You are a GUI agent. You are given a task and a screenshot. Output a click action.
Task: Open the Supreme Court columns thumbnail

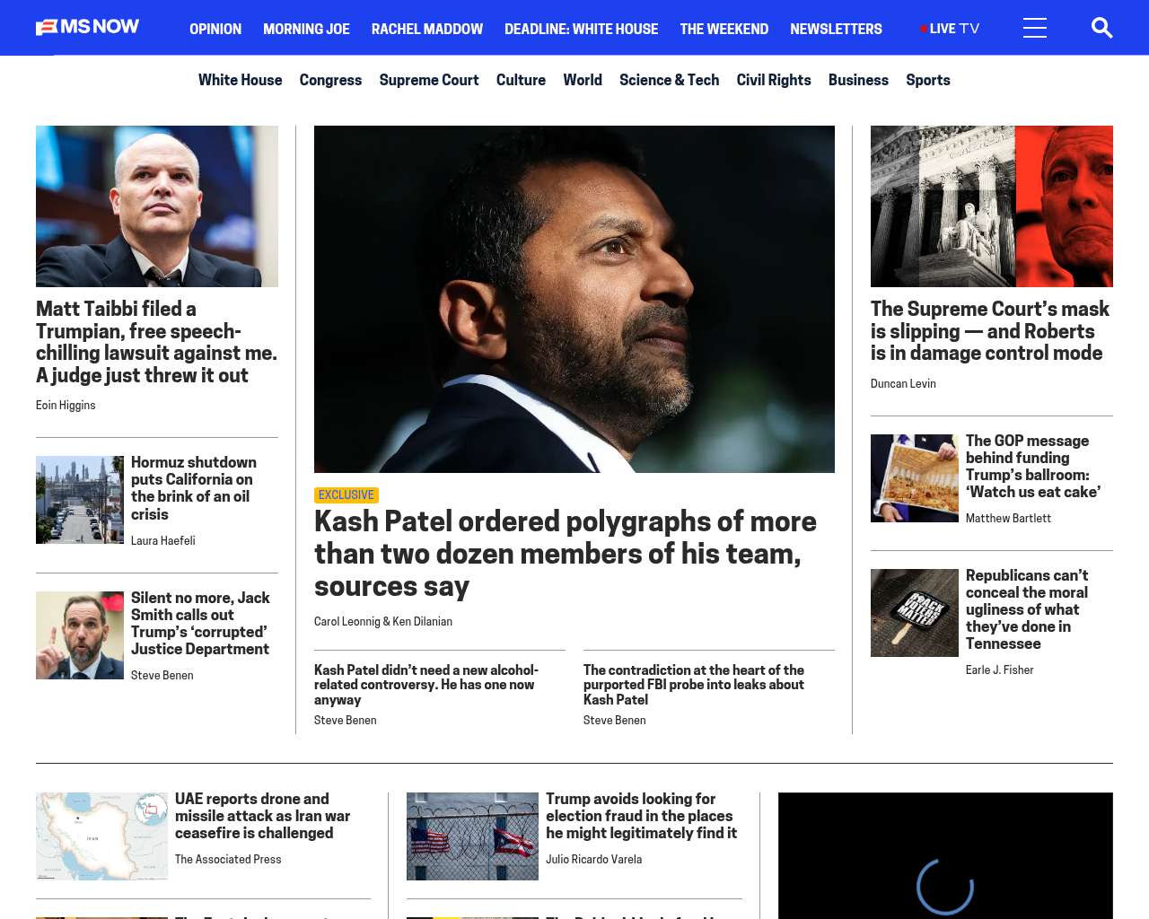tap(992, 206)
